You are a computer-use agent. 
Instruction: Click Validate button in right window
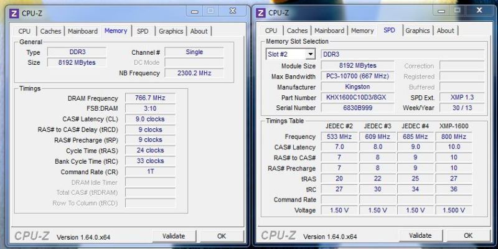coord(420,235)
